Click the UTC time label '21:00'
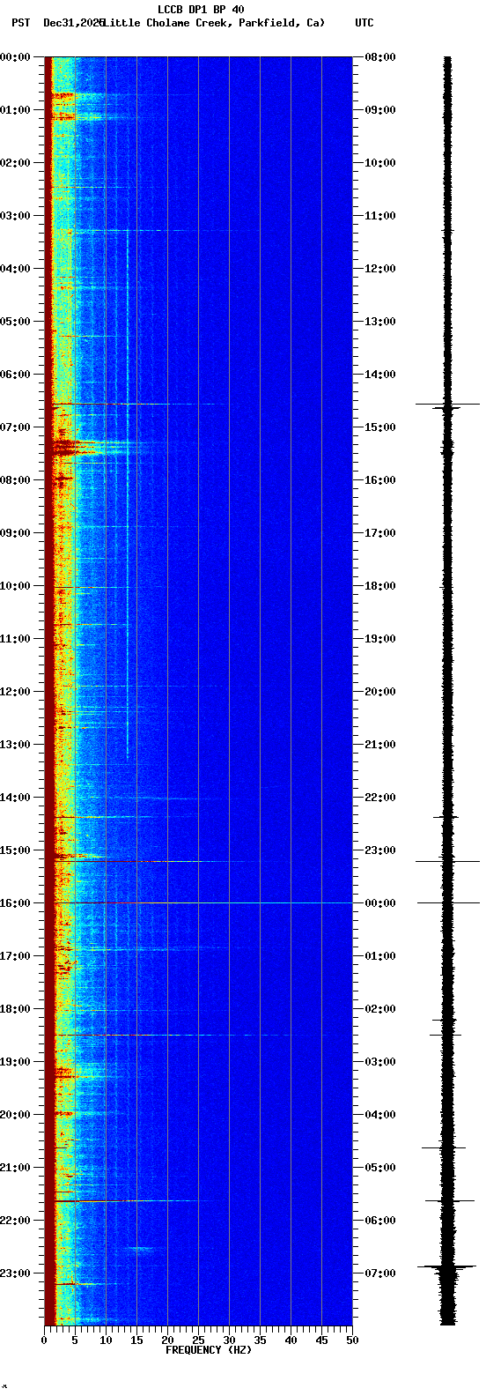The height and width of the screenshot is (1396, 486). 380,745
